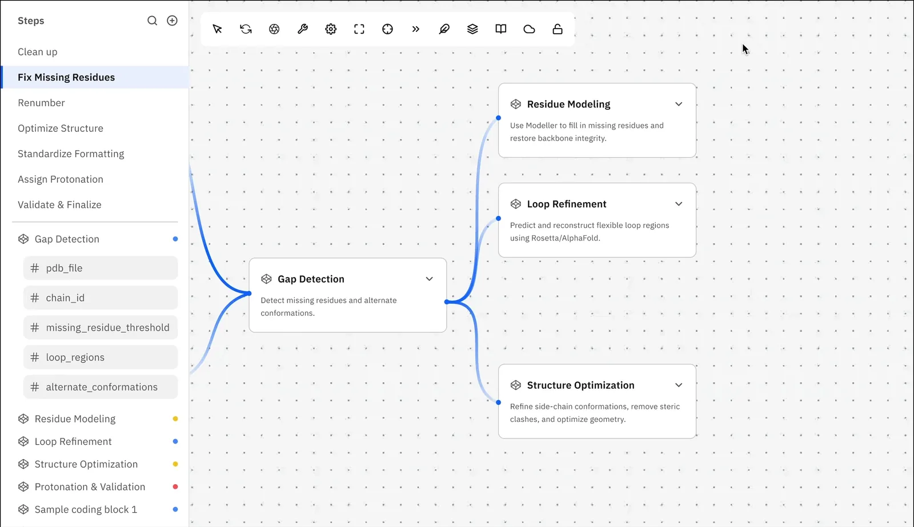Click the refresh/sync arrows toolbar icon
This screenshot has height=527, width=914.
coord(246,29)
